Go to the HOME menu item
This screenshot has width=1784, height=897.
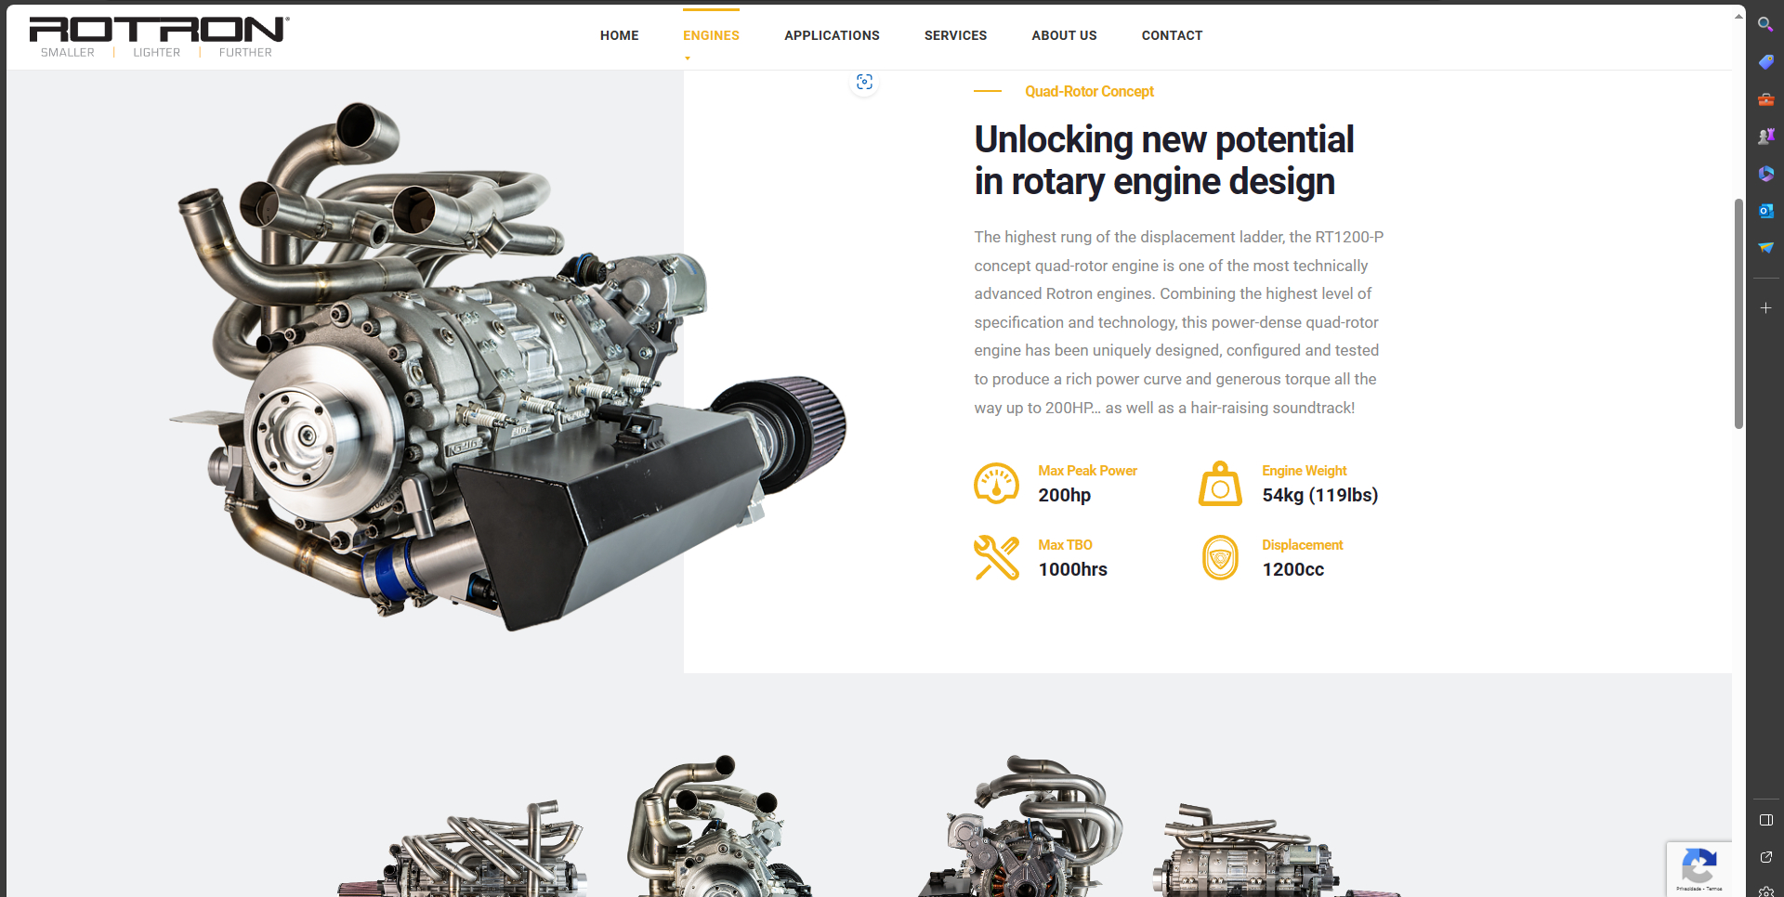(x=620, y=35)
